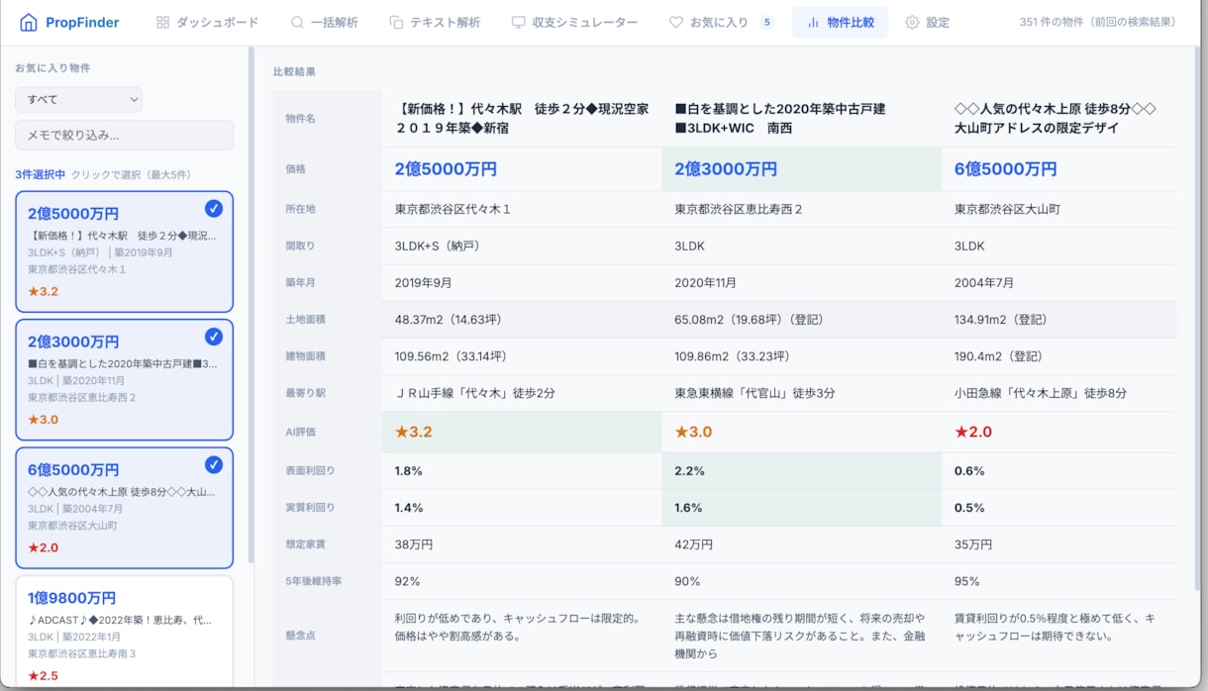Open the ダッシュボード tab
Image resolution: width=1208 pixels, height=691 pixels.
point(207,22)
